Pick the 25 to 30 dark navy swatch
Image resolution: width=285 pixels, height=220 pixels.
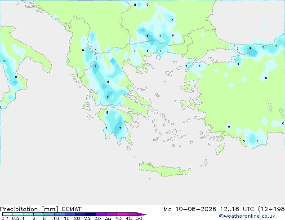[91, 214]
